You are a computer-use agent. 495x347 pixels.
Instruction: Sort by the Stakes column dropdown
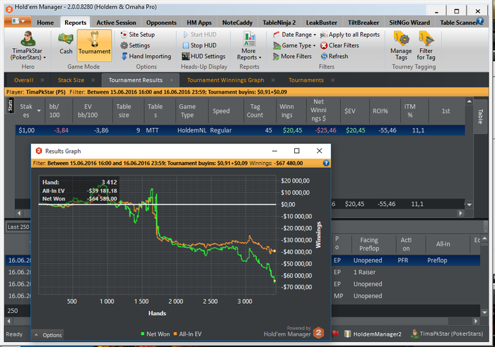pos(39,111)
